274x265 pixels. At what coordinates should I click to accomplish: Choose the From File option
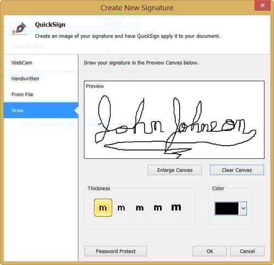[22, 95]
